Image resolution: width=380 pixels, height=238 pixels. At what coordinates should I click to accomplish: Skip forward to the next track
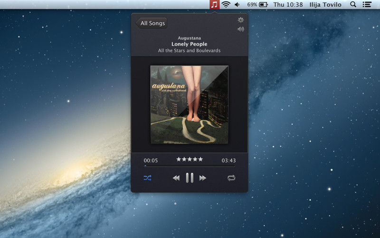pos(203,178)
